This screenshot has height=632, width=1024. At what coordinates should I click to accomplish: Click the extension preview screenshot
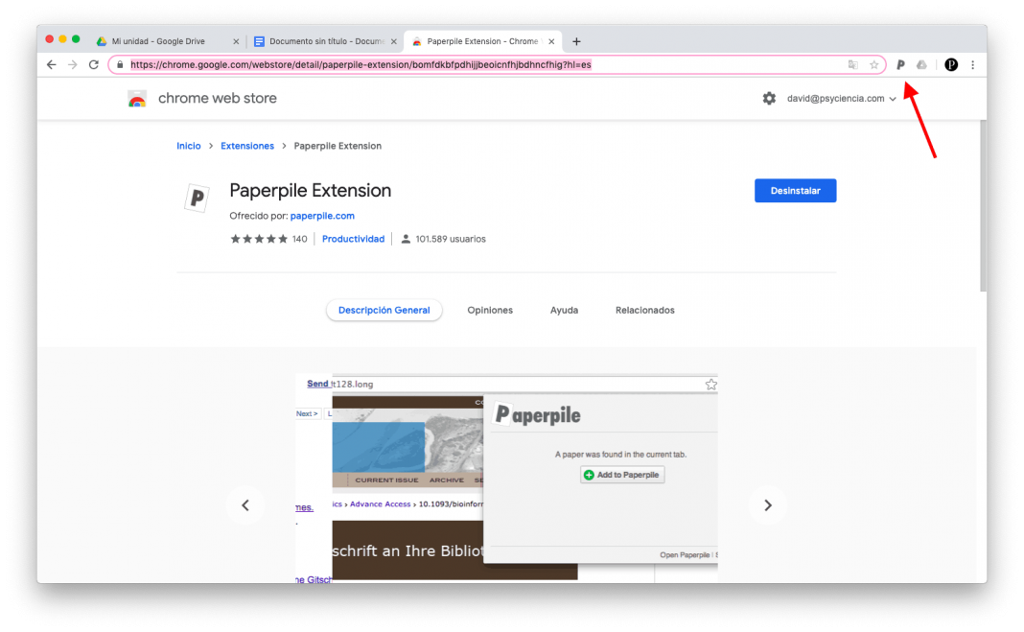tap(506, 479)
